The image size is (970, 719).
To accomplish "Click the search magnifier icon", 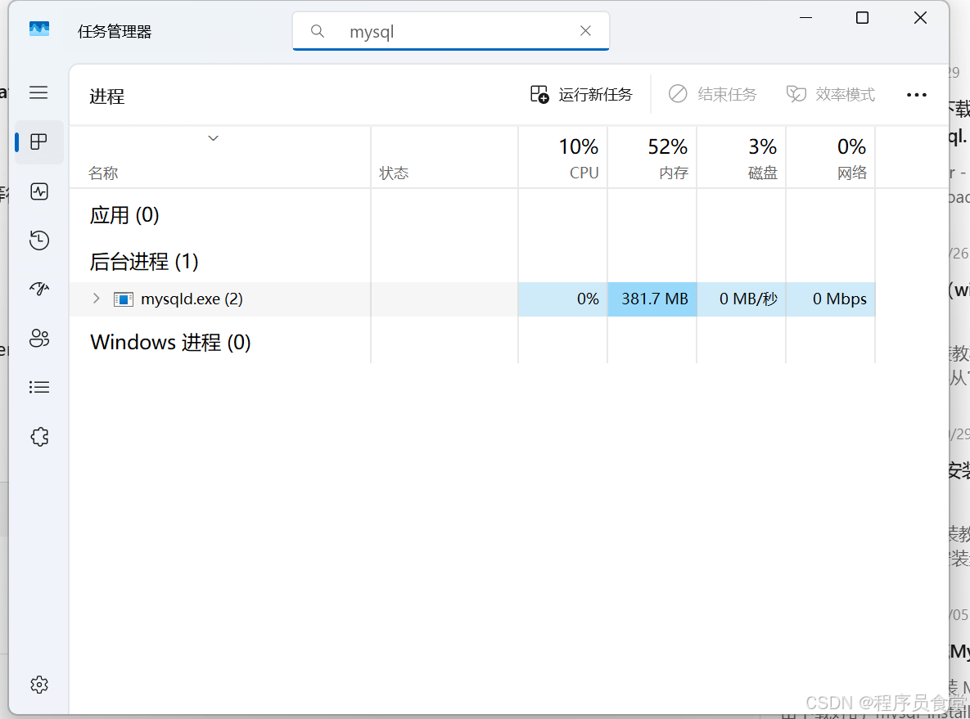I will coord(318,31).
